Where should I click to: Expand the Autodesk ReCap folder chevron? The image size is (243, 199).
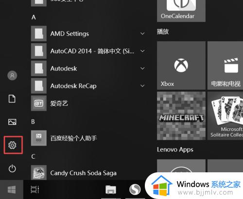(x=142, y=86)
